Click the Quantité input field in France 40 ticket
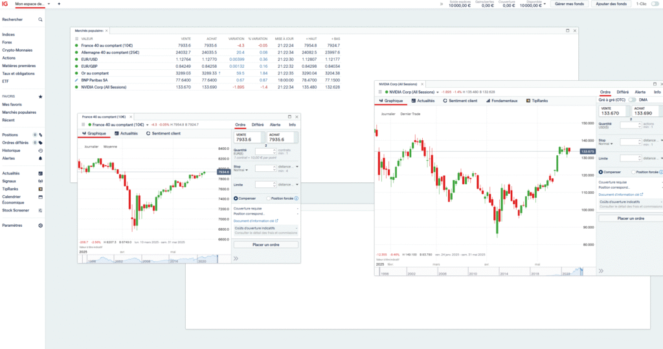The image size is (663, 349). tap(265, 151)
